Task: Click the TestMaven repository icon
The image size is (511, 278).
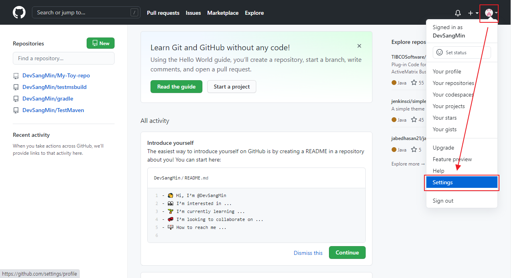Action: [16, 110]
